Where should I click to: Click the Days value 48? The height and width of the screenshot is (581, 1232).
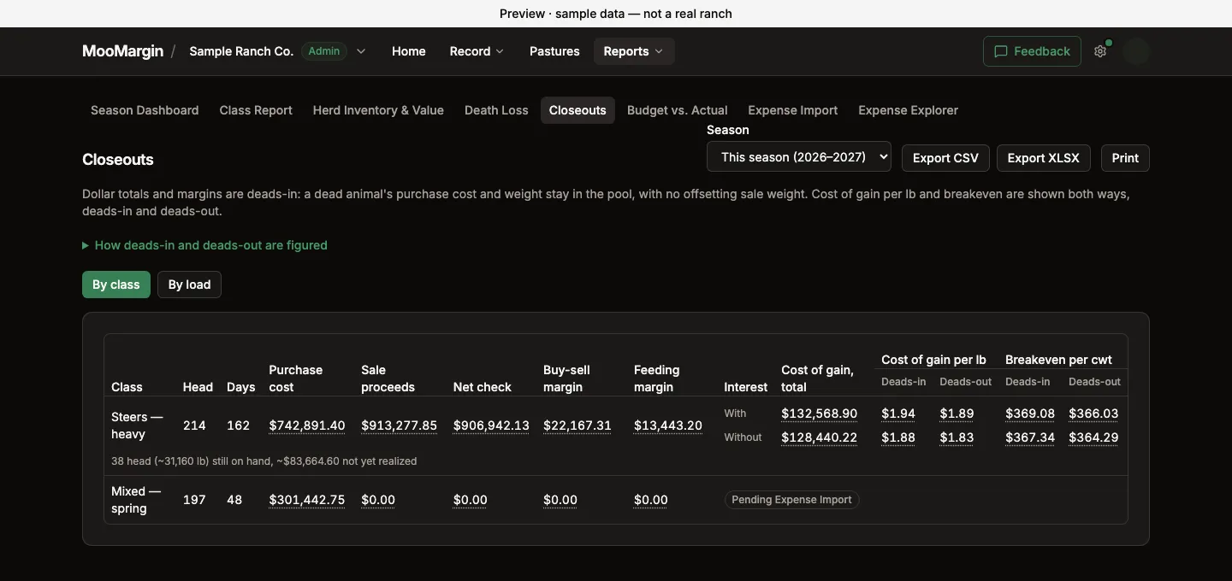click(x=234, y=500)
